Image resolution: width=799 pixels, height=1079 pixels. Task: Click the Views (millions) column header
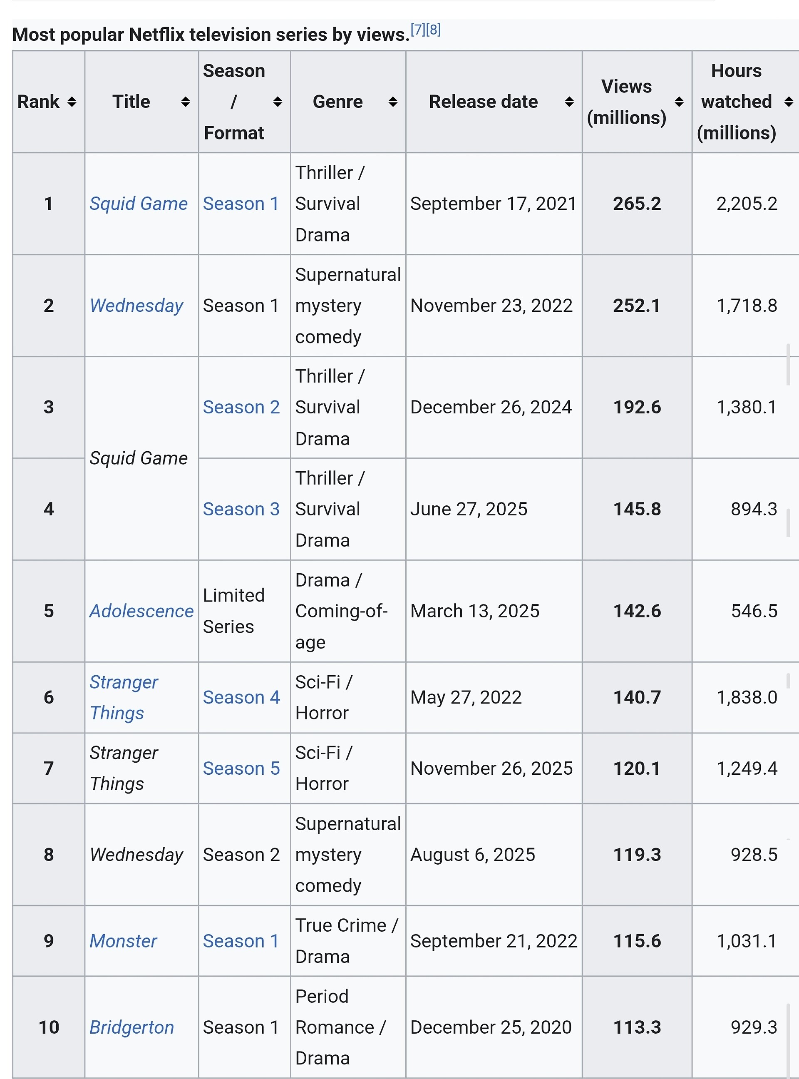pos(626,102)
